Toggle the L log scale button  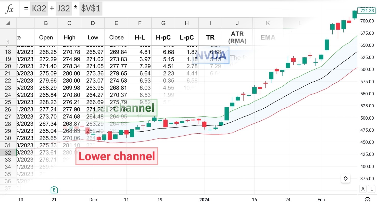(372, 189)
